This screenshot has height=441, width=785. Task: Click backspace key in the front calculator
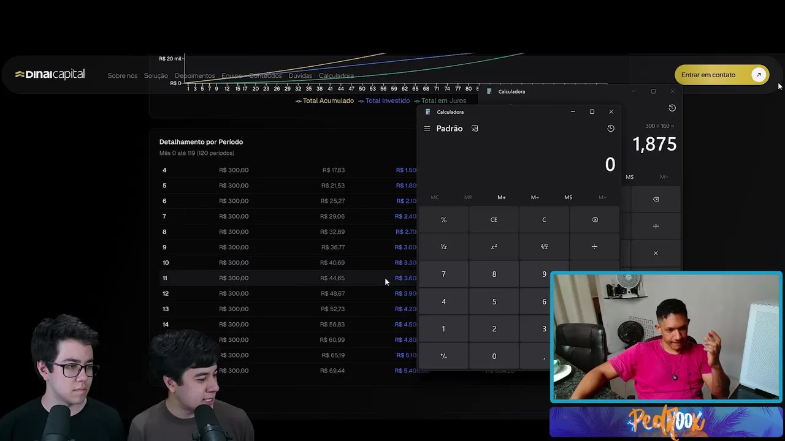click(594, 220)
